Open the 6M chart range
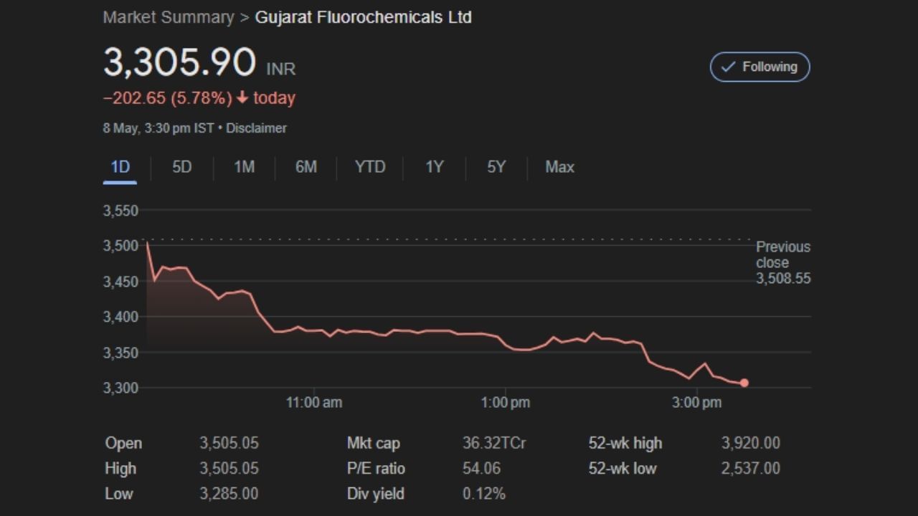 (306, 167)
